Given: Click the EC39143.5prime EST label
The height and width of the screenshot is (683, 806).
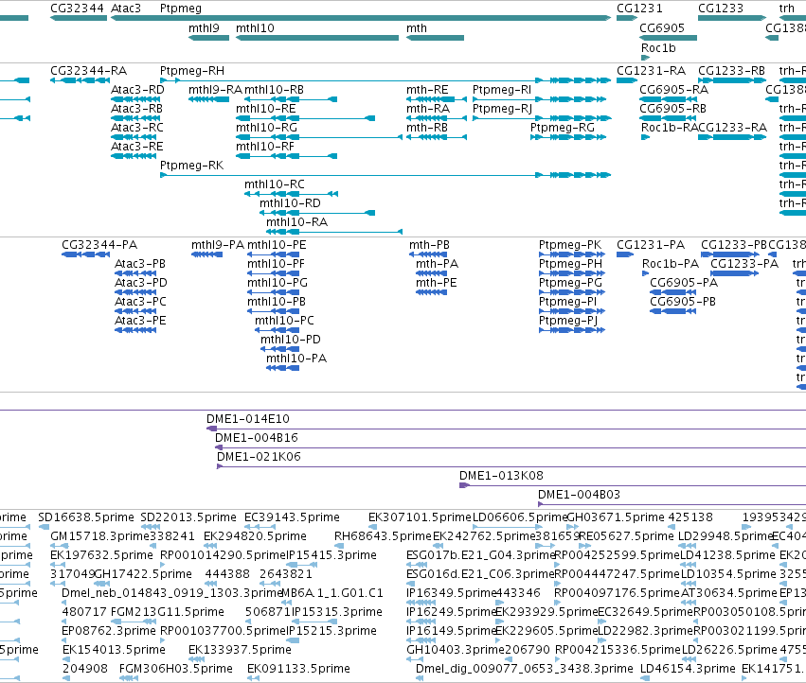Looking at the screenshot, I should [x=292, y=517].
